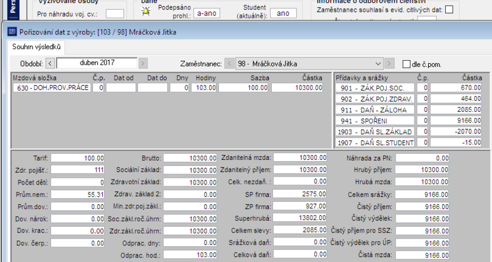Click the Zdravotní základ field
This screenshot has height=262, width=492.
click(190, 182)
